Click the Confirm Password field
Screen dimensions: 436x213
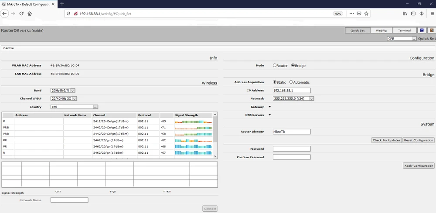click(x=292, y=157)
